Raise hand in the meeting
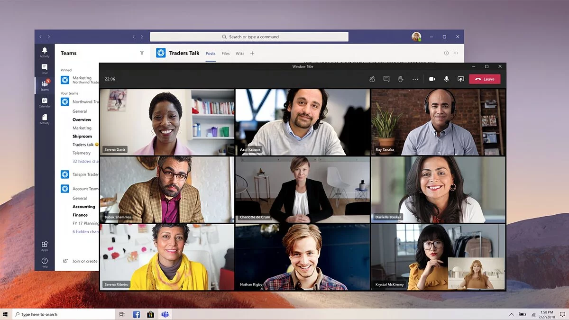Viewport: 569px width, 320px height. 401,79
